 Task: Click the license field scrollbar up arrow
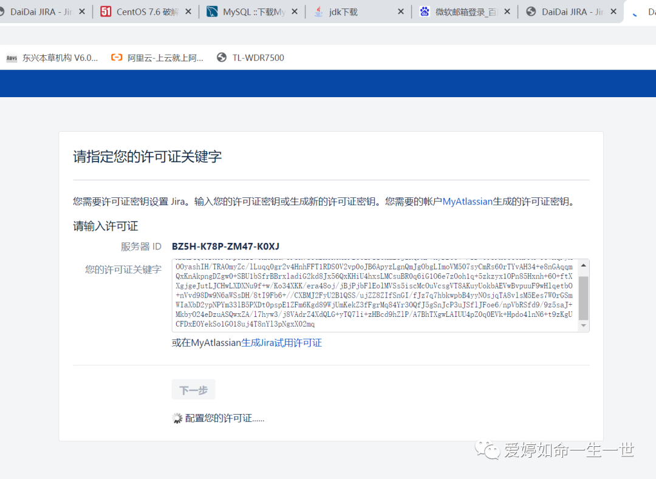point(584,265)
